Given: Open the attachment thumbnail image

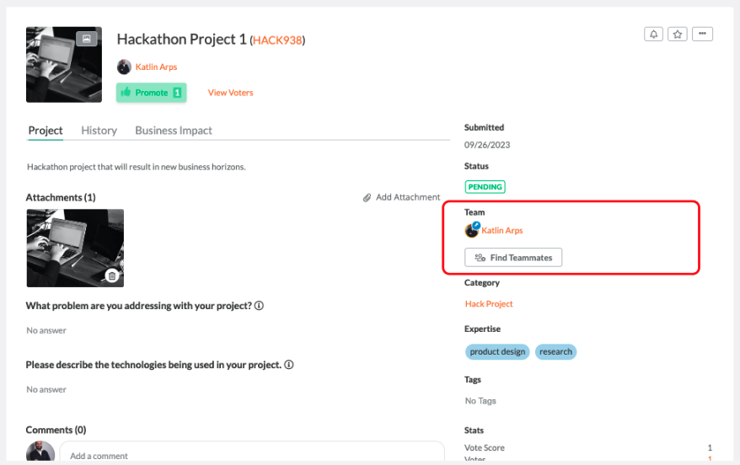Looking at the screenshot, I should [x=75, y=248].
